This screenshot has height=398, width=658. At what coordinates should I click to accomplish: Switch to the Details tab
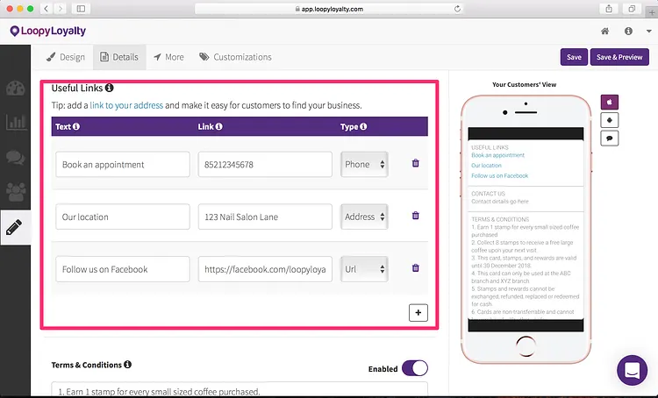pos(119,57)
